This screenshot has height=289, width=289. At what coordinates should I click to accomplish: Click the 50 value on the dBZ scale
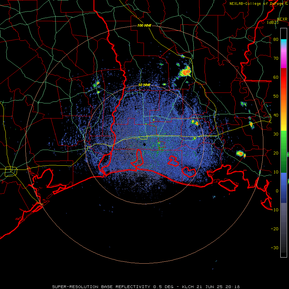(276, 96)
